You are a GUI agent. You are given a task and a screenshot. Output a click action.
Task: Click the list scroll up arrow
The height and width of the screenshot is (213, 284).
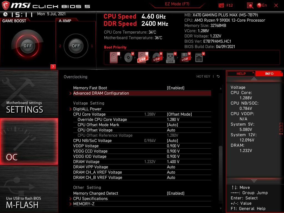(220, 88)
